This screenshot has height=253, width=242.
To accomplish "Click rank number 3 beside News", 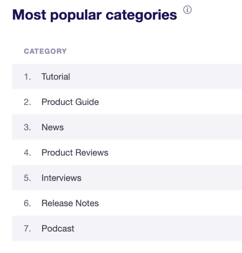I will pos(27,127).
